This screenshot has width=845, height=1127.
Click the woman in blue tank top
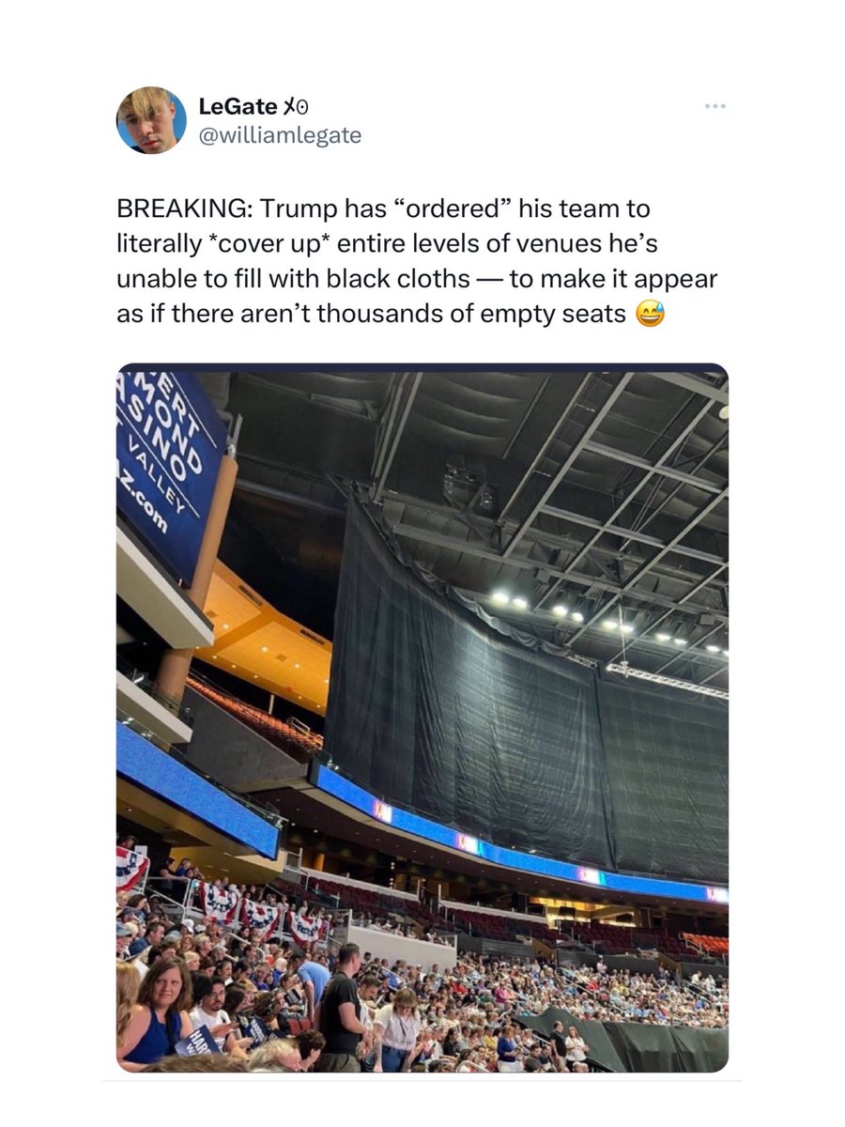click(x=155, y=1012)
